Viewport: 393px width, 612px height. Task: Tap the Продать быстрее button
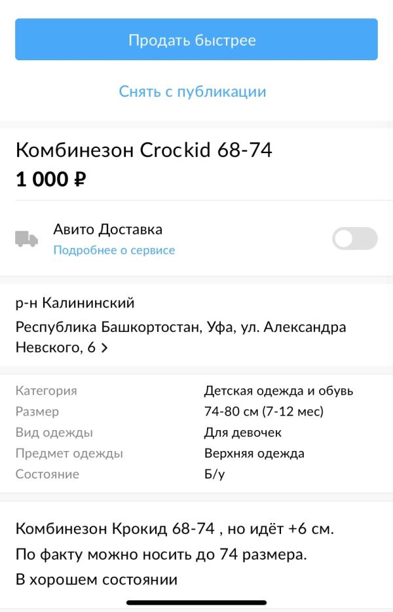pos(196,39)
